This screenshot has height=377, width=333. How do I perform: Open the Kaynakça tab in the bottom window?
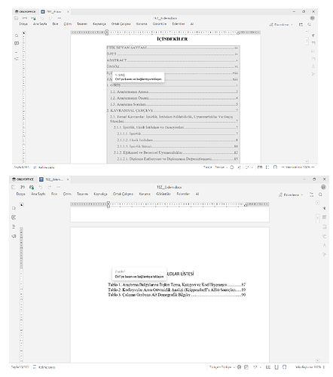click(x=100, y=194)
